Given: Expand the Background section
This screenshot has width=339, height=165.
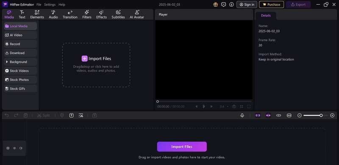Looking at the screenshot, I should [x=20, y=62].
